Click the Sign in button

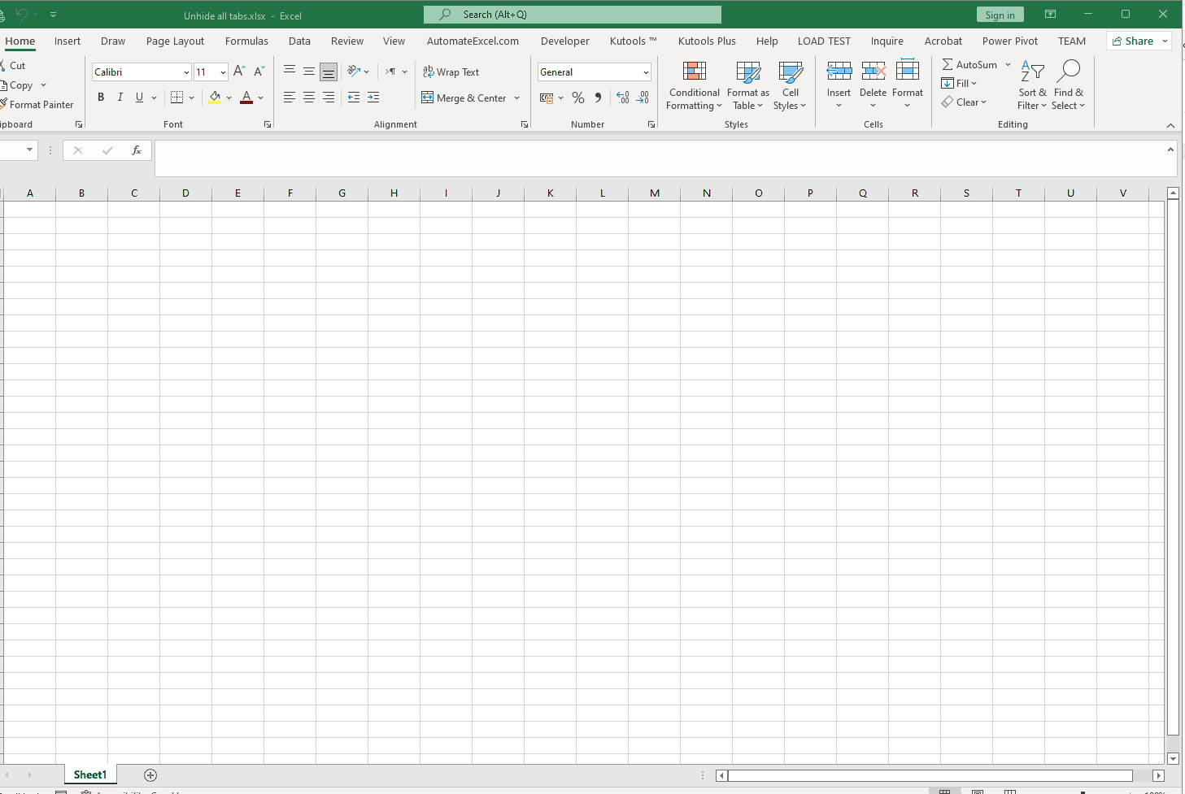[1000, 14]
